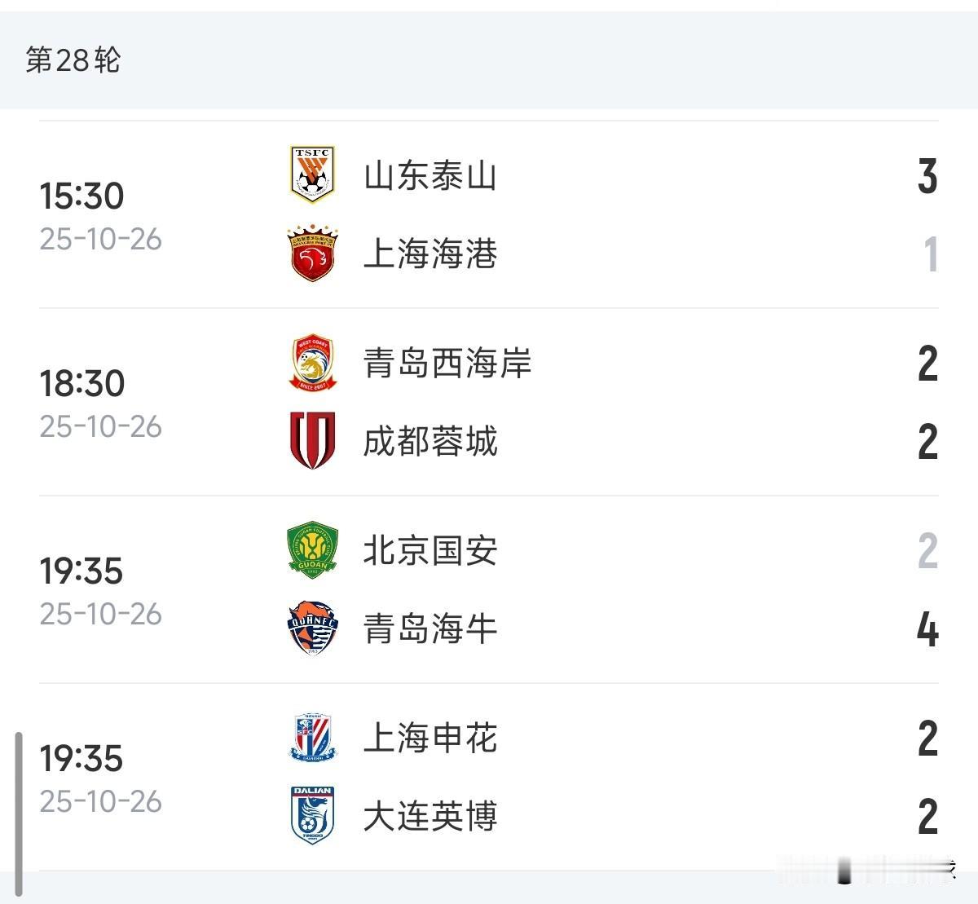The width and height of the screenshot is (978, 904).
Task: Tap the Chengdu Rongcheng red shield logo
Action: click(x=313, y=441)
